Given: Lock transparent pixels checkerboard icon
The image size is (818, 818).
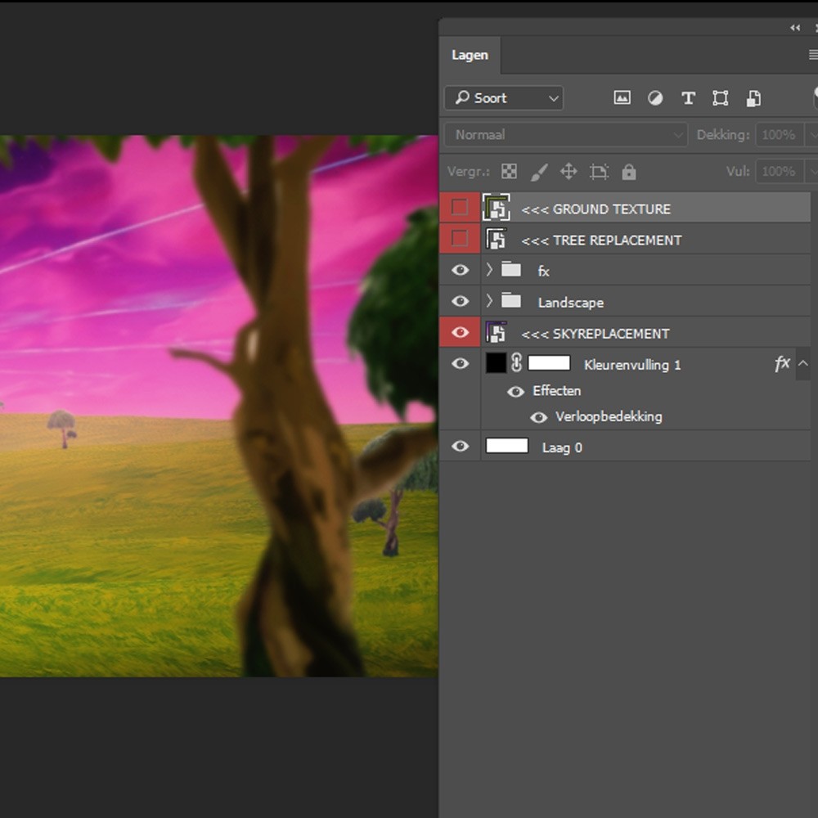Looking at the screenshot, I should pos(509,172).
